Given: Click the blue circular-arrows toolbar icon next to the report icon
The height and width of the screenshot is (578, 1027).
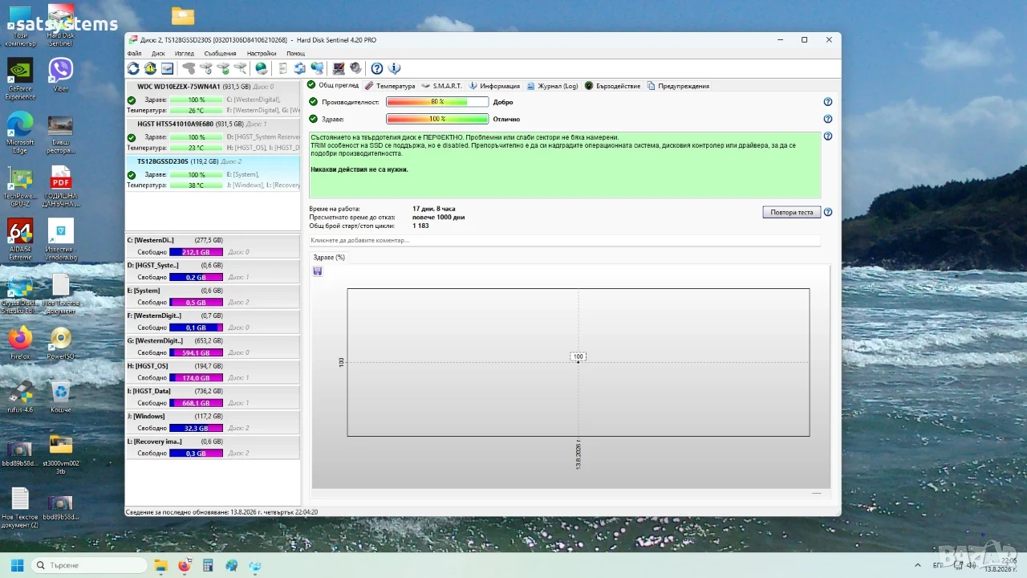Looking at the screenshot, I should [299, 69].
